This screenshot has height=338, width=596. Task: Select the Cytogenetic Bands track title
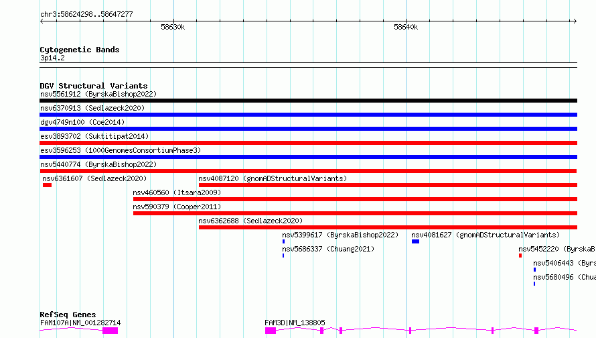coord(80,50)
